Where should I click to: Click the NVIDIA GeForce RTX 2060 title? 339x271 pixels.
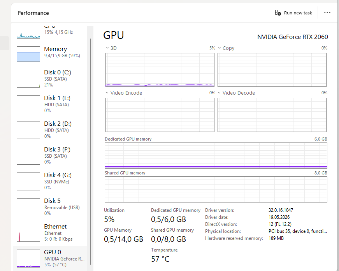click(x=293, y=37)
